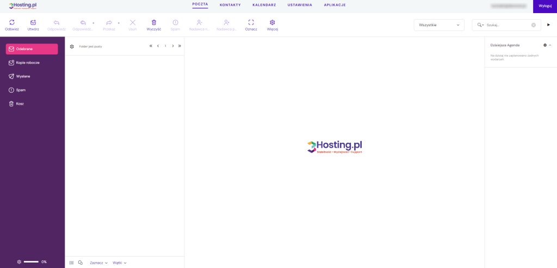Open the Więcej more options gear
Screen dimensions: 557x268
(x=273, y=22)
